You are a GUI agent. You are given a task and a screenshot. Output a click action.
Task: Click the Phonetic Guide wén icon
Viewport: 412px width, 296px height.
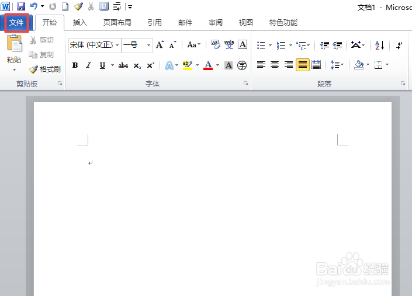229,45
